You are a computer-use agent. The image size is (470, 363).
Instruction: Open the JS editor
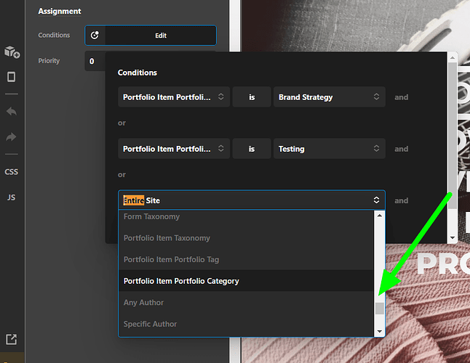[12, 197]
